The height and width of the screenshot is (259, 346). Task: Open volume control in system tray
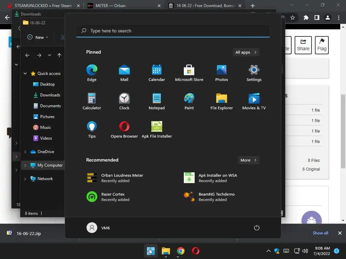305,251
